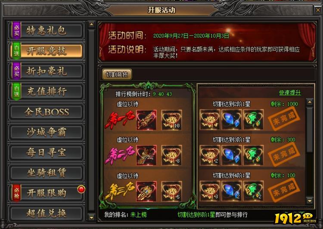This screenshot has width=323, height=229.
Task: Switch to the 切割竞技 tab
Action: [x=117, y=74]
